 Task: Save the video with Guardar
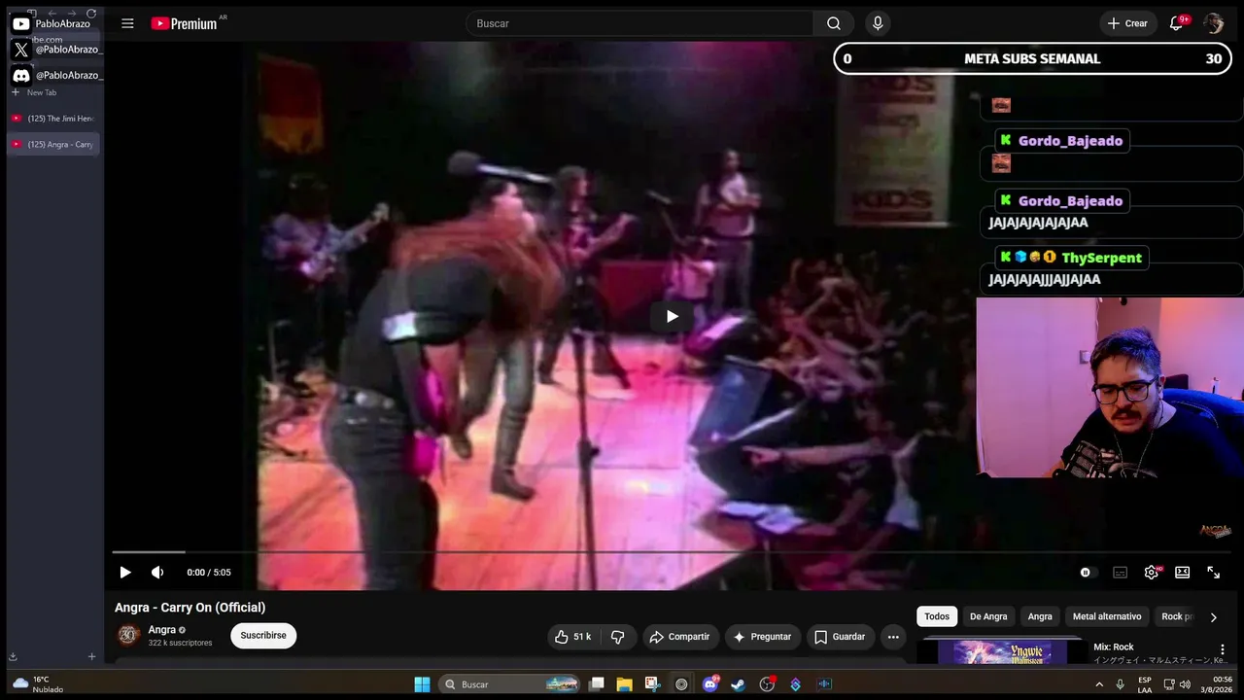pos(840,637)
